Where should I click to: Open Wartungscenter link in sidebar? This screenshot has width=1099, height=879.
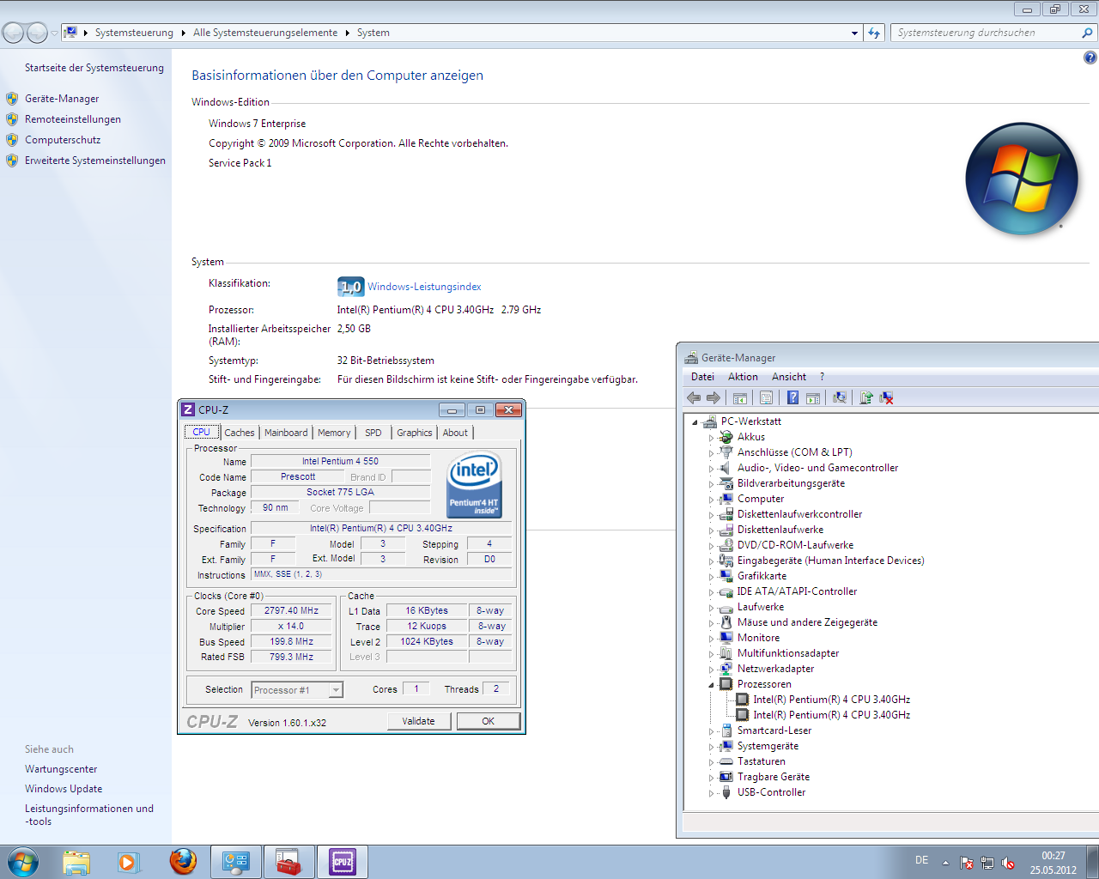point(61,769)
